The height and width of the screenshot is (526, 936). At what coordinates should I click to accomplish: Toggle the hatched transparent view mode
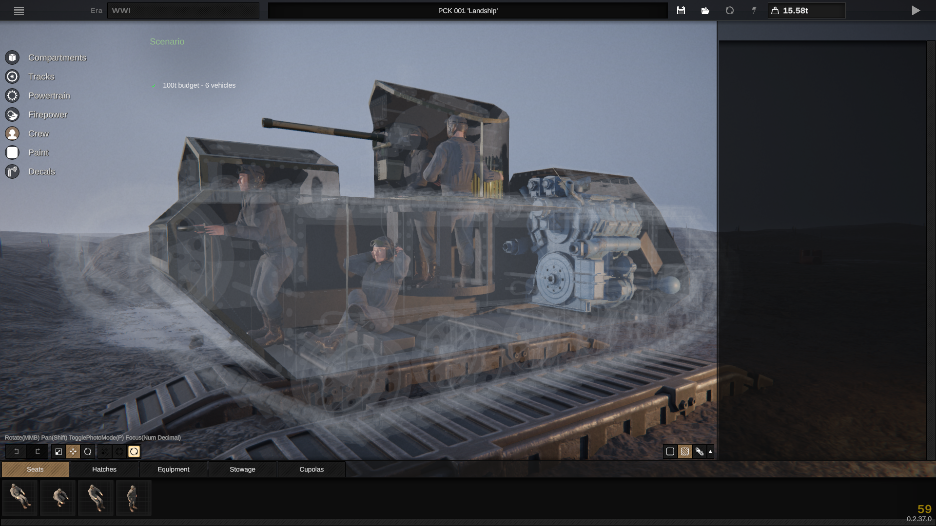pos(685,451)
